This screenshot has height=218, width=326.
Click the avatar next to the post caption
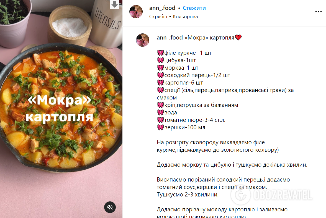(143, 40)
